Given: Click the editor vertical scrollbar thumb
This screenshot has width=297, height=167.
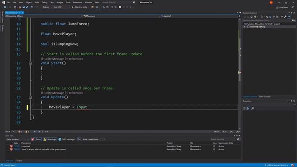Looking at the screenshot, I should pos(239,60).
